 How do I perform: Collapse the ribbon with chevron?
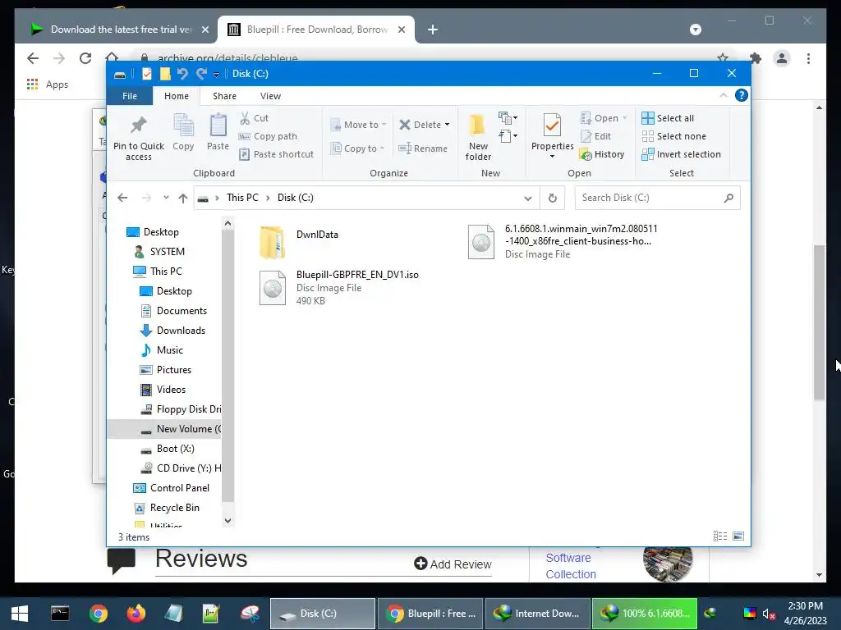pyautogui.click(x=723, y=95)
